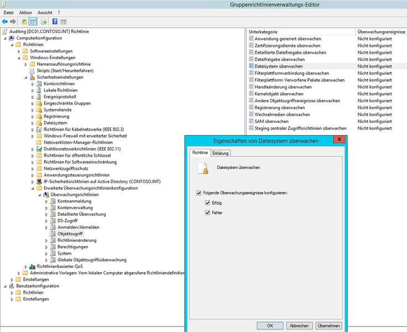Click the blue help toolbar icon
The image size is (407, 332).
[55, 22]
